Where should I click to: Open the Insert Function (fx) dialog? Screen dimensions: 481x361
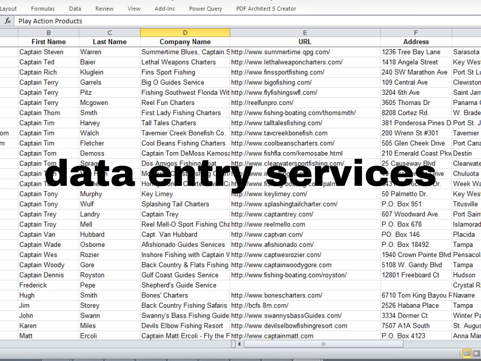(x=7, y=21)
